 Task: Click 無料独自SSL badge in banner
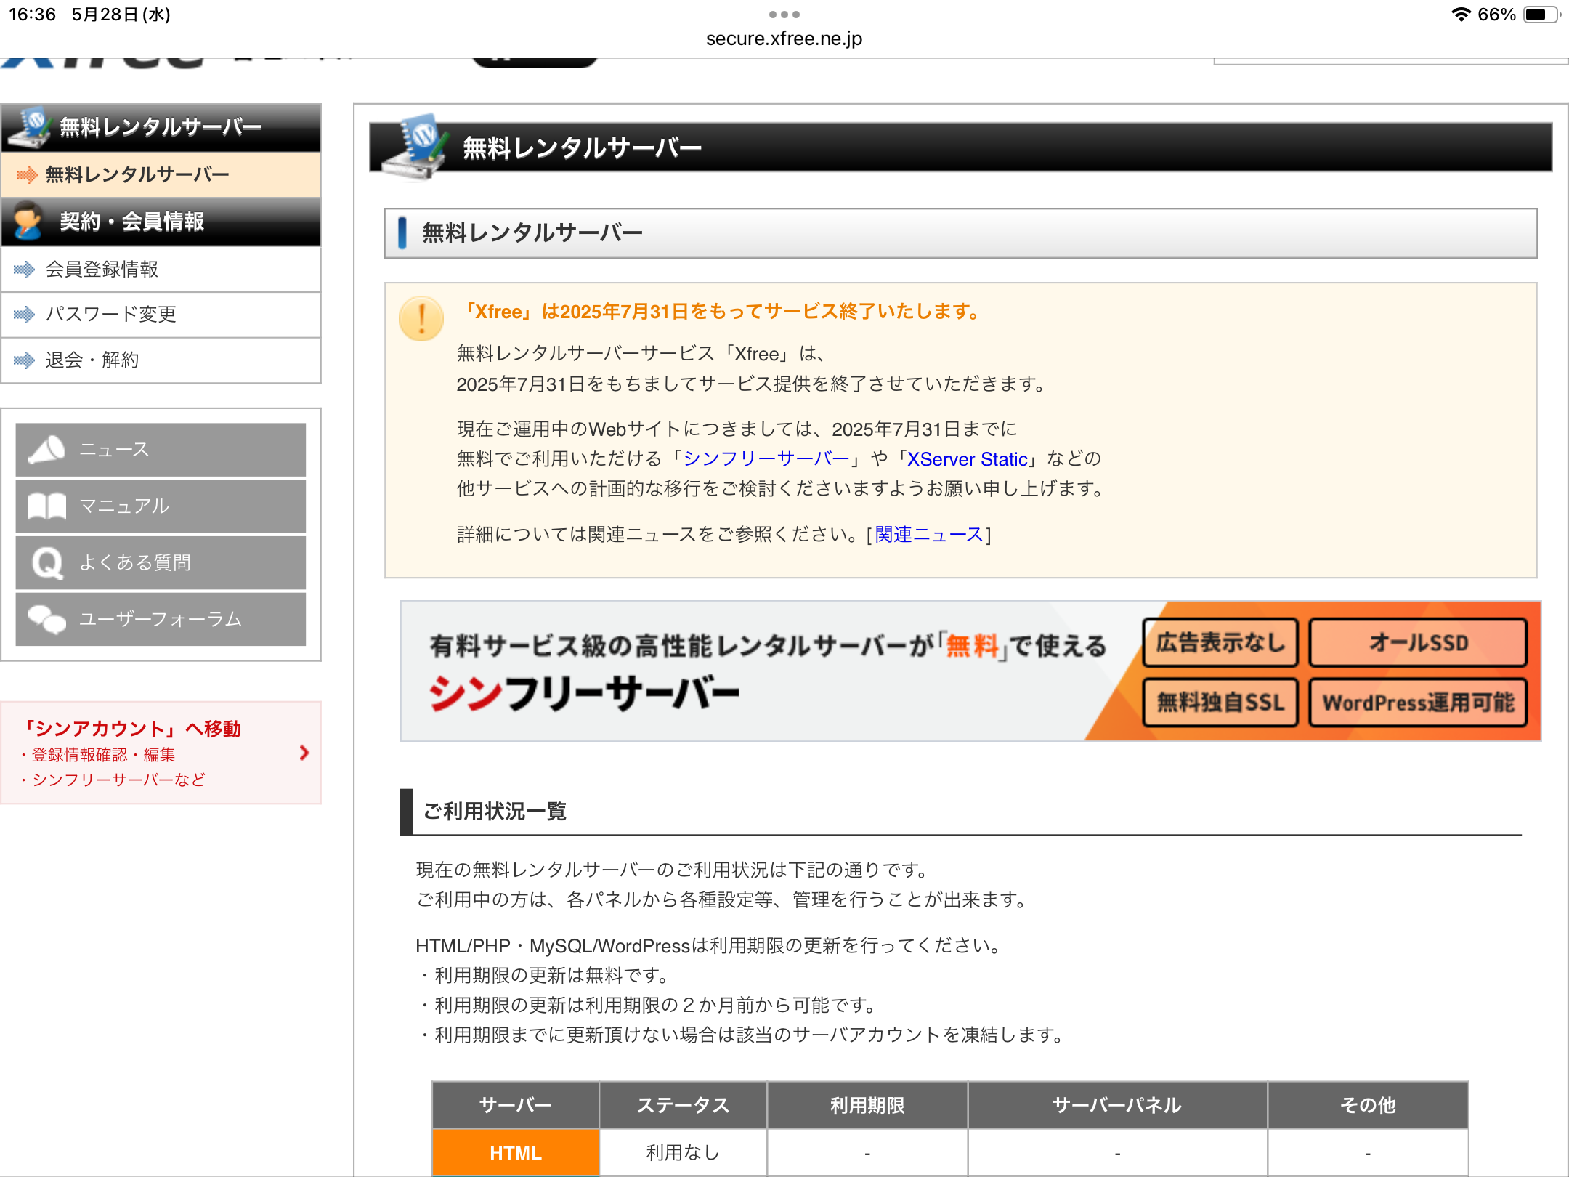point(1220,703)
